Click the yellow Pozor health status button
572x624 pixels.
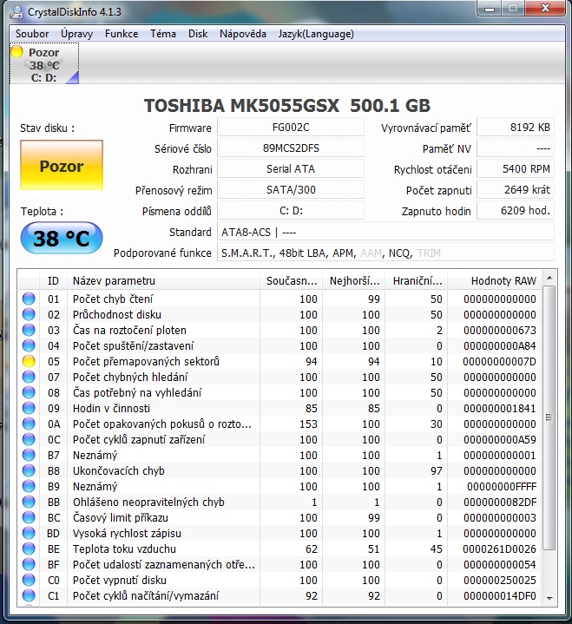[62, 165]
